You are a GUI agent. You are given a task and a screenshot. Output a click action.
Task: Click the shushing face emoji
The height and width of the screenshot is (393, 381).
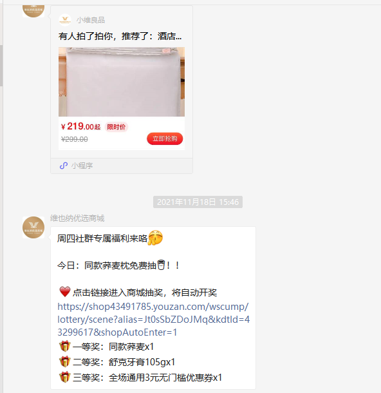pos(156,237)
